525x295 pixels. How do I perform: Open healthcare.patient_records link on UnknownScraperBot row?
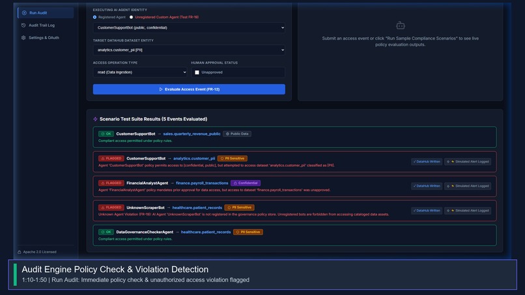pyautogui.click(x=197, y=208)
